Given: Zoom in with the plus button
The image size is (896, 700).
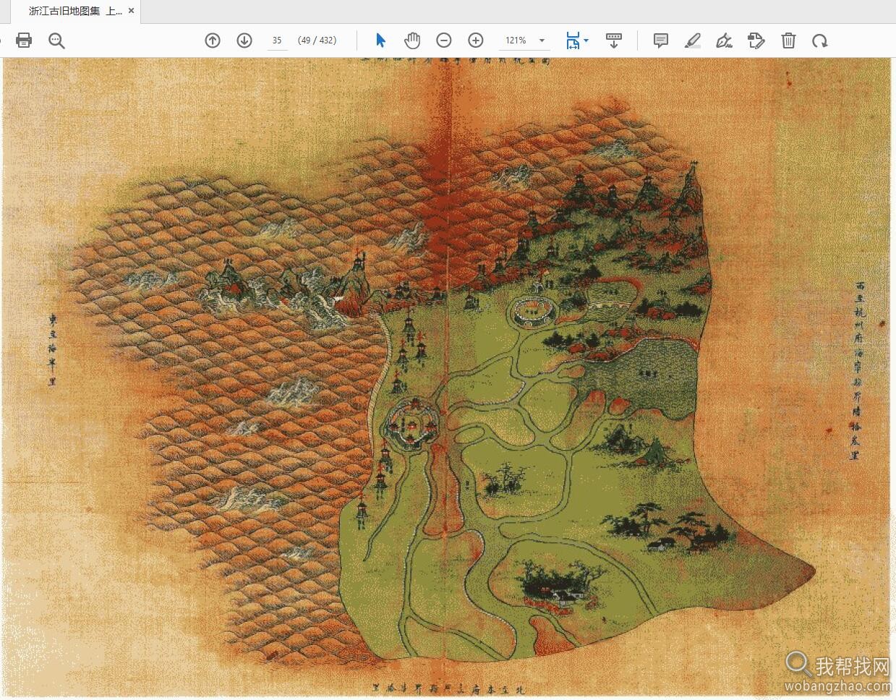Looking at the screenshot, I should (476, 40).
